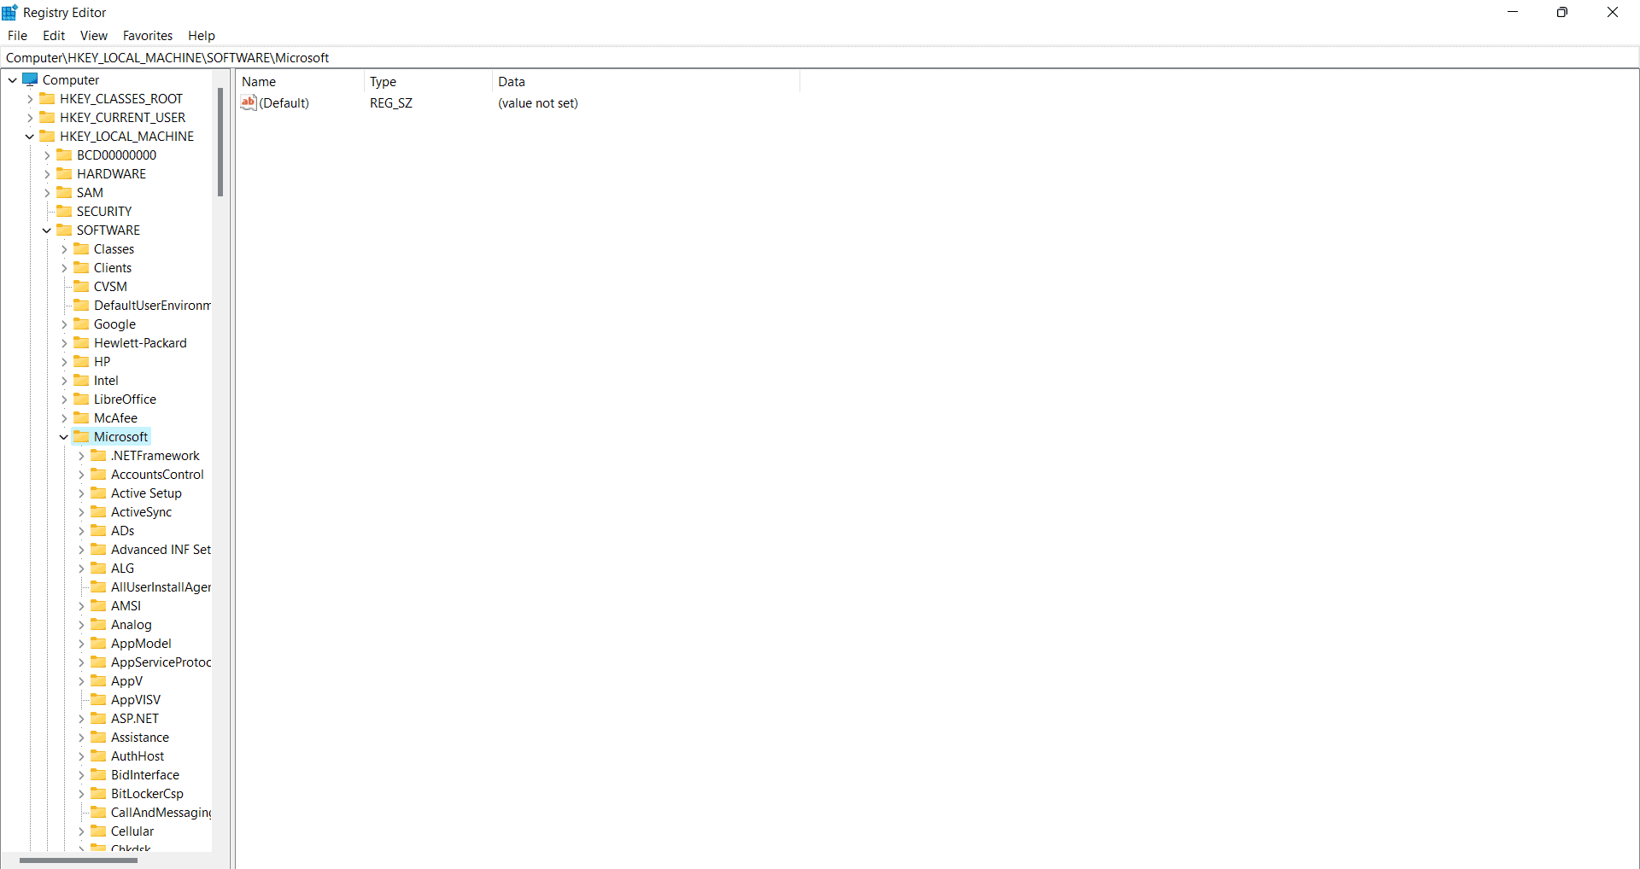Expand the AuthHost node arrow
1640x869 pixels.
(81, 756)
